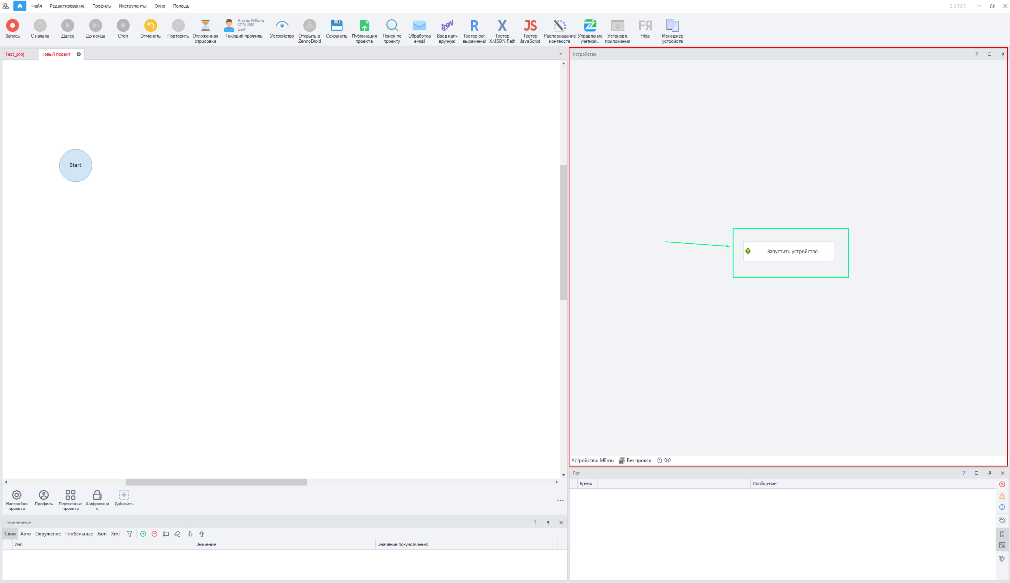Toggle the Устройство eye panel icon
This screenshot has height=583, width=1010.
click(x=282, y=26)
